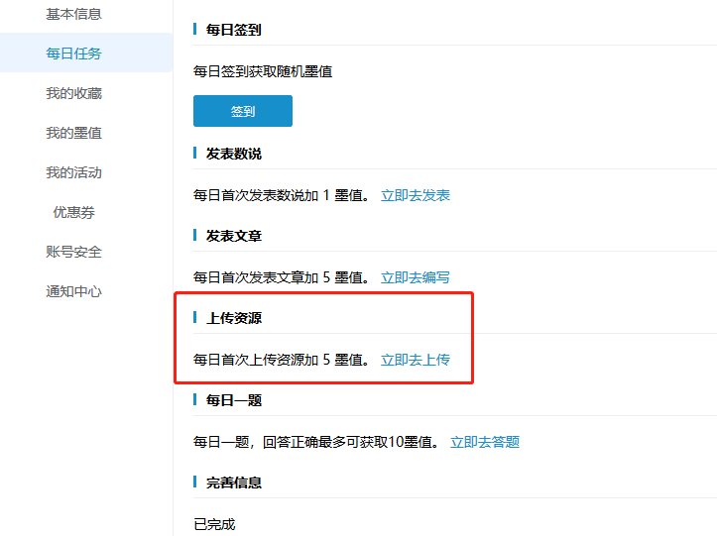Click the 上传资源 section heading
717x536 pixels.
coord(233,318)
